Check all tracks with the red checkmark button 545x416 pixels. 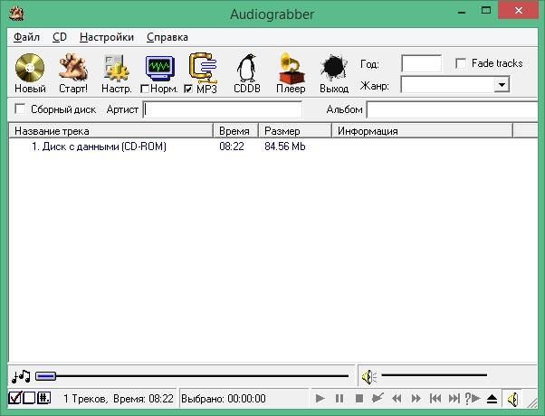pyautogui.click(x=15, y=398)
